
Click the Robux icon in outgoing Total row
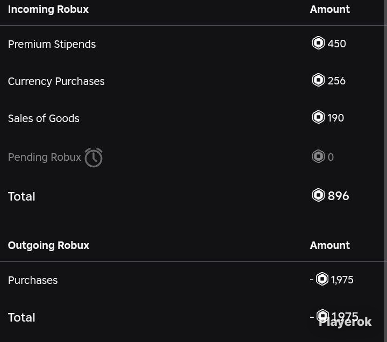322,316
